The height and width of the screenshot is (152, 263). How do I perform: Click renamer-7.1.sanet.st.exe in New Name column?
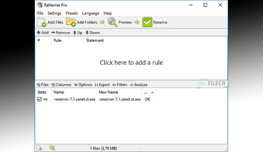120,99
